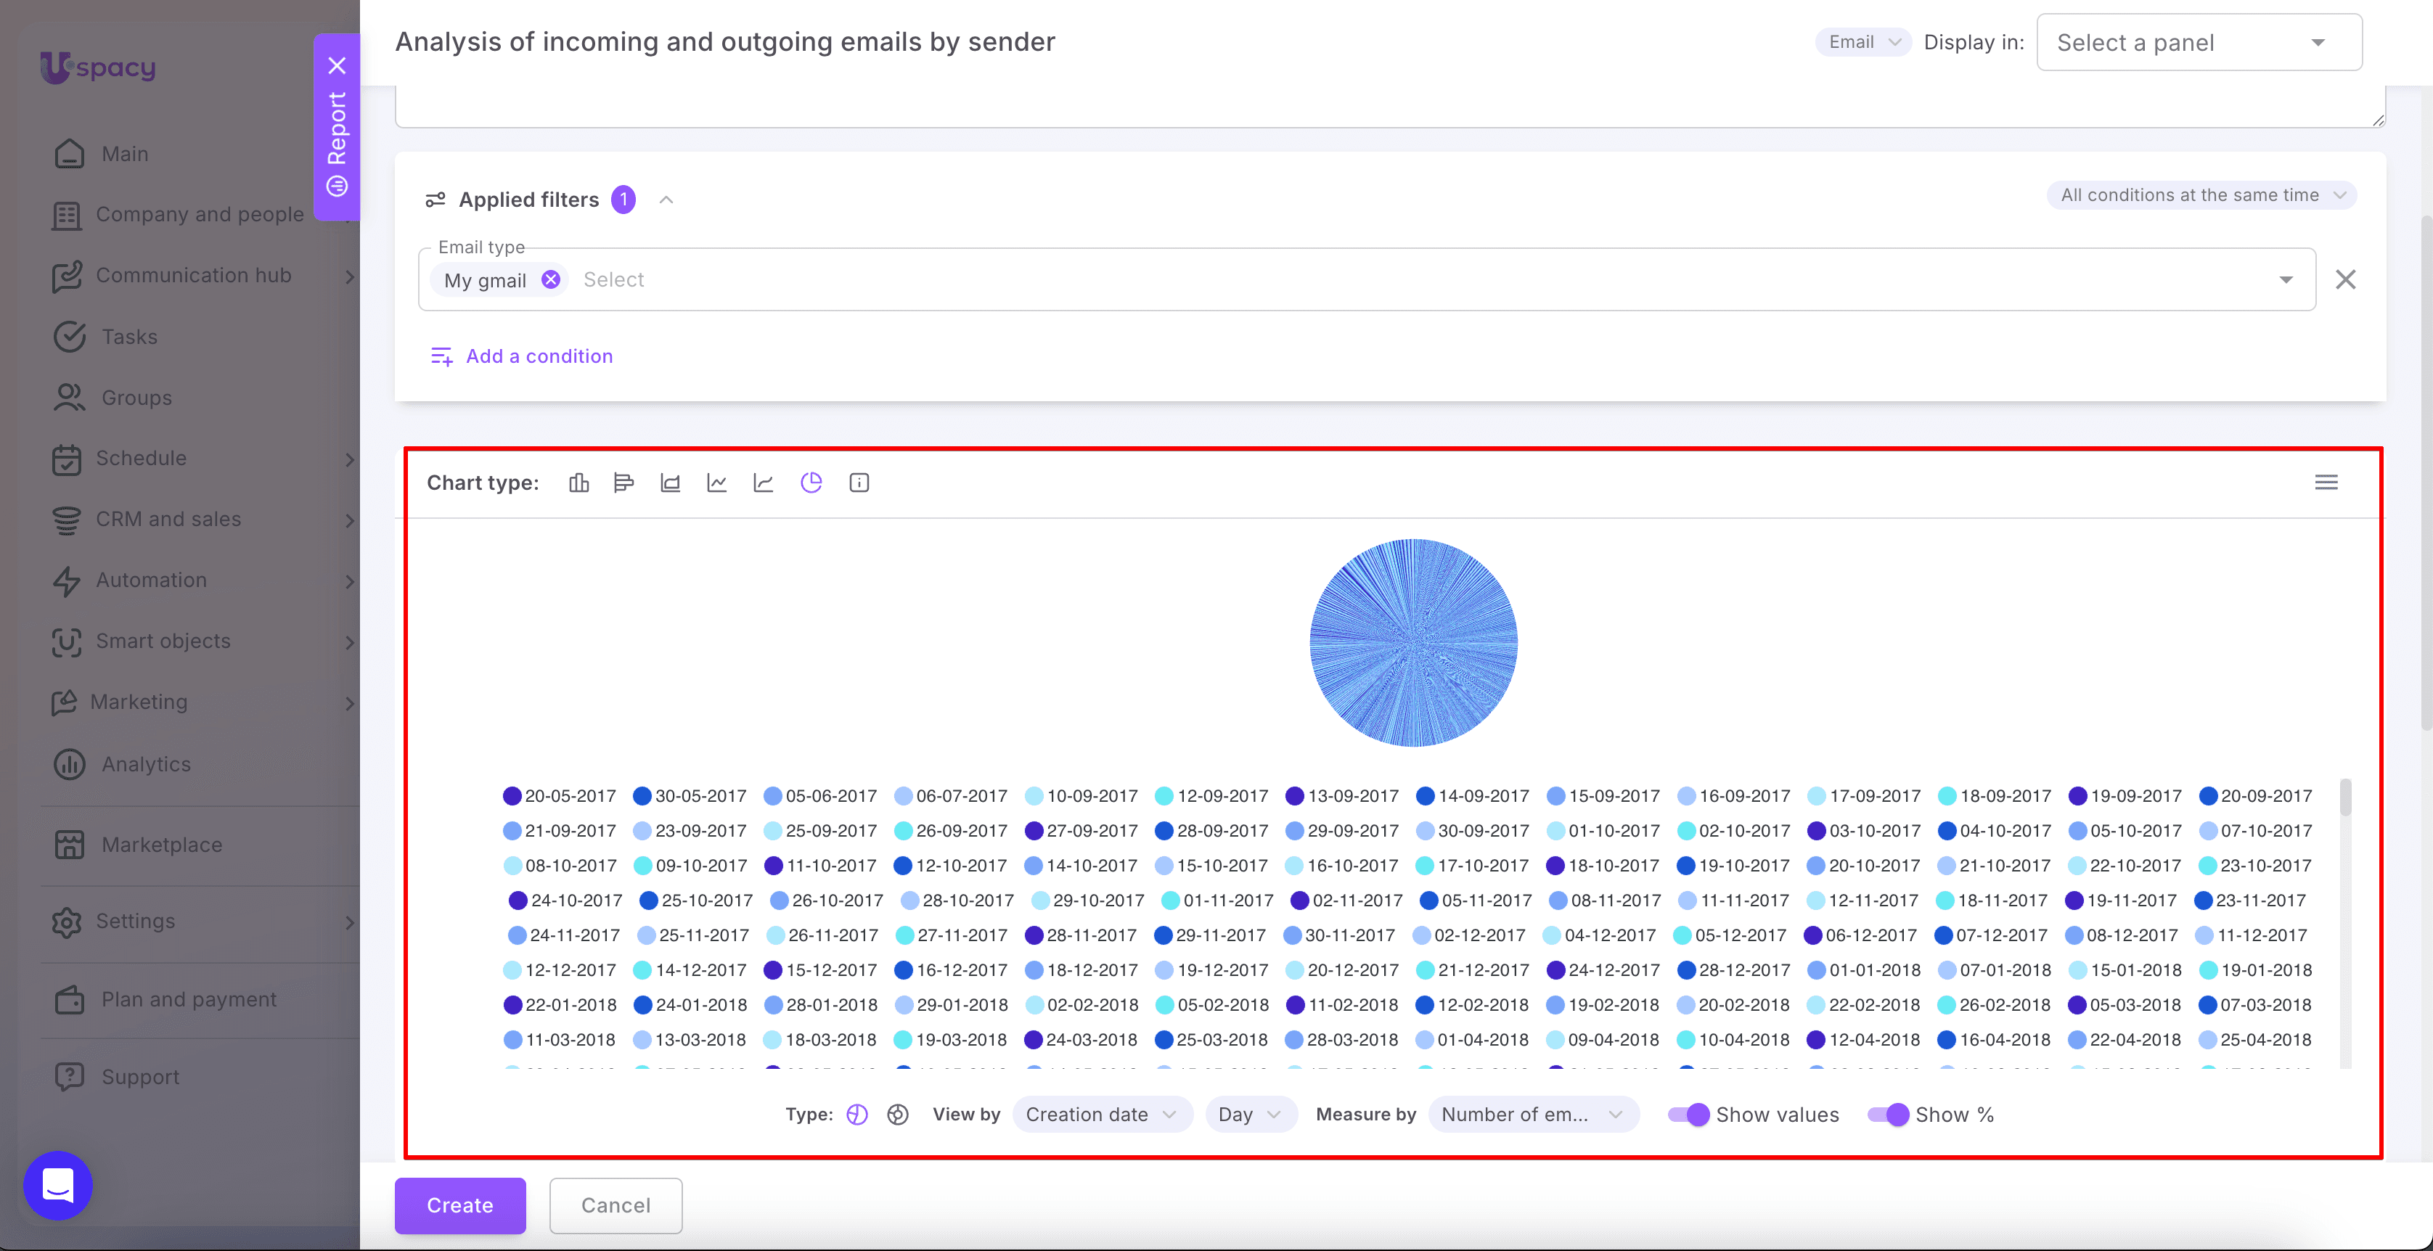The height and width of the screenshot is (1251, 2433).
Task: Collapse the Applied filters section
Action: [667, 200]
